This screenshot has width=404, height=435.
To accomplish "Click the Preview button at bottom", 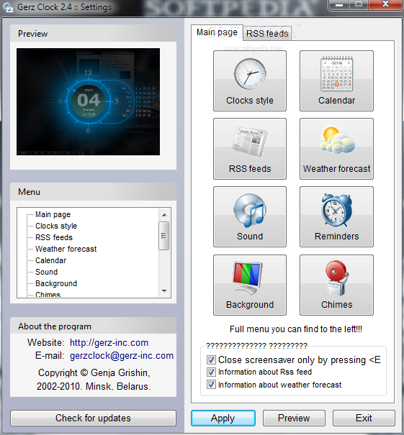I will (294, 418).
